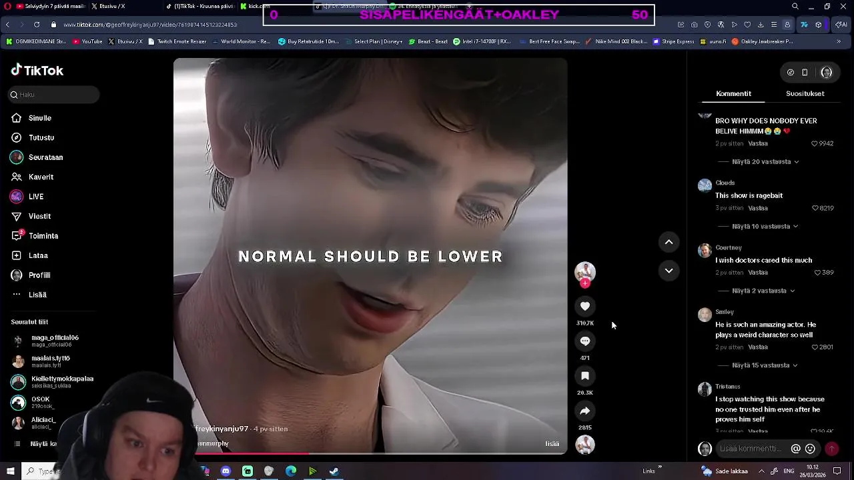
Task: Open YouTube bookmark in bookmarks bar
Action: point(87,41)
